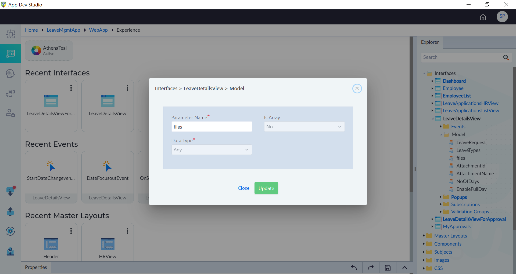516x274 pixels.
Task: Collapse the Model folder in tree
Action: pos(441,134)
